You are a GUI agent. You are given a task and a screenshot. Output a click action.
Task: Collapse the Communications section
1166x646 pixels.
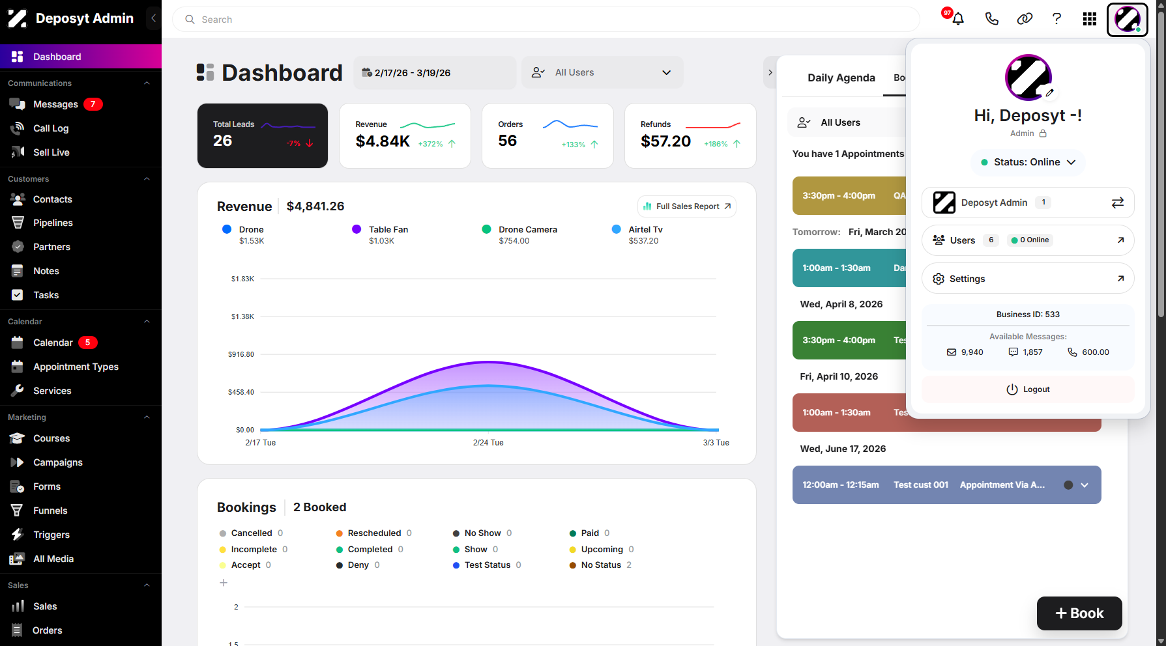point(147,83)
